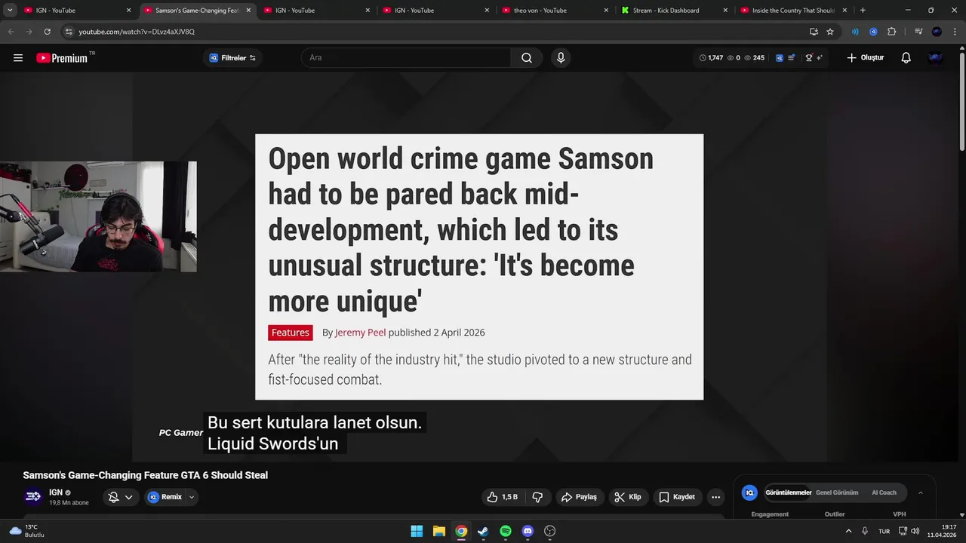Toggle the vidIQ Filtreler filter button
Screen dimensions: 966x543
tap(232, 58)
